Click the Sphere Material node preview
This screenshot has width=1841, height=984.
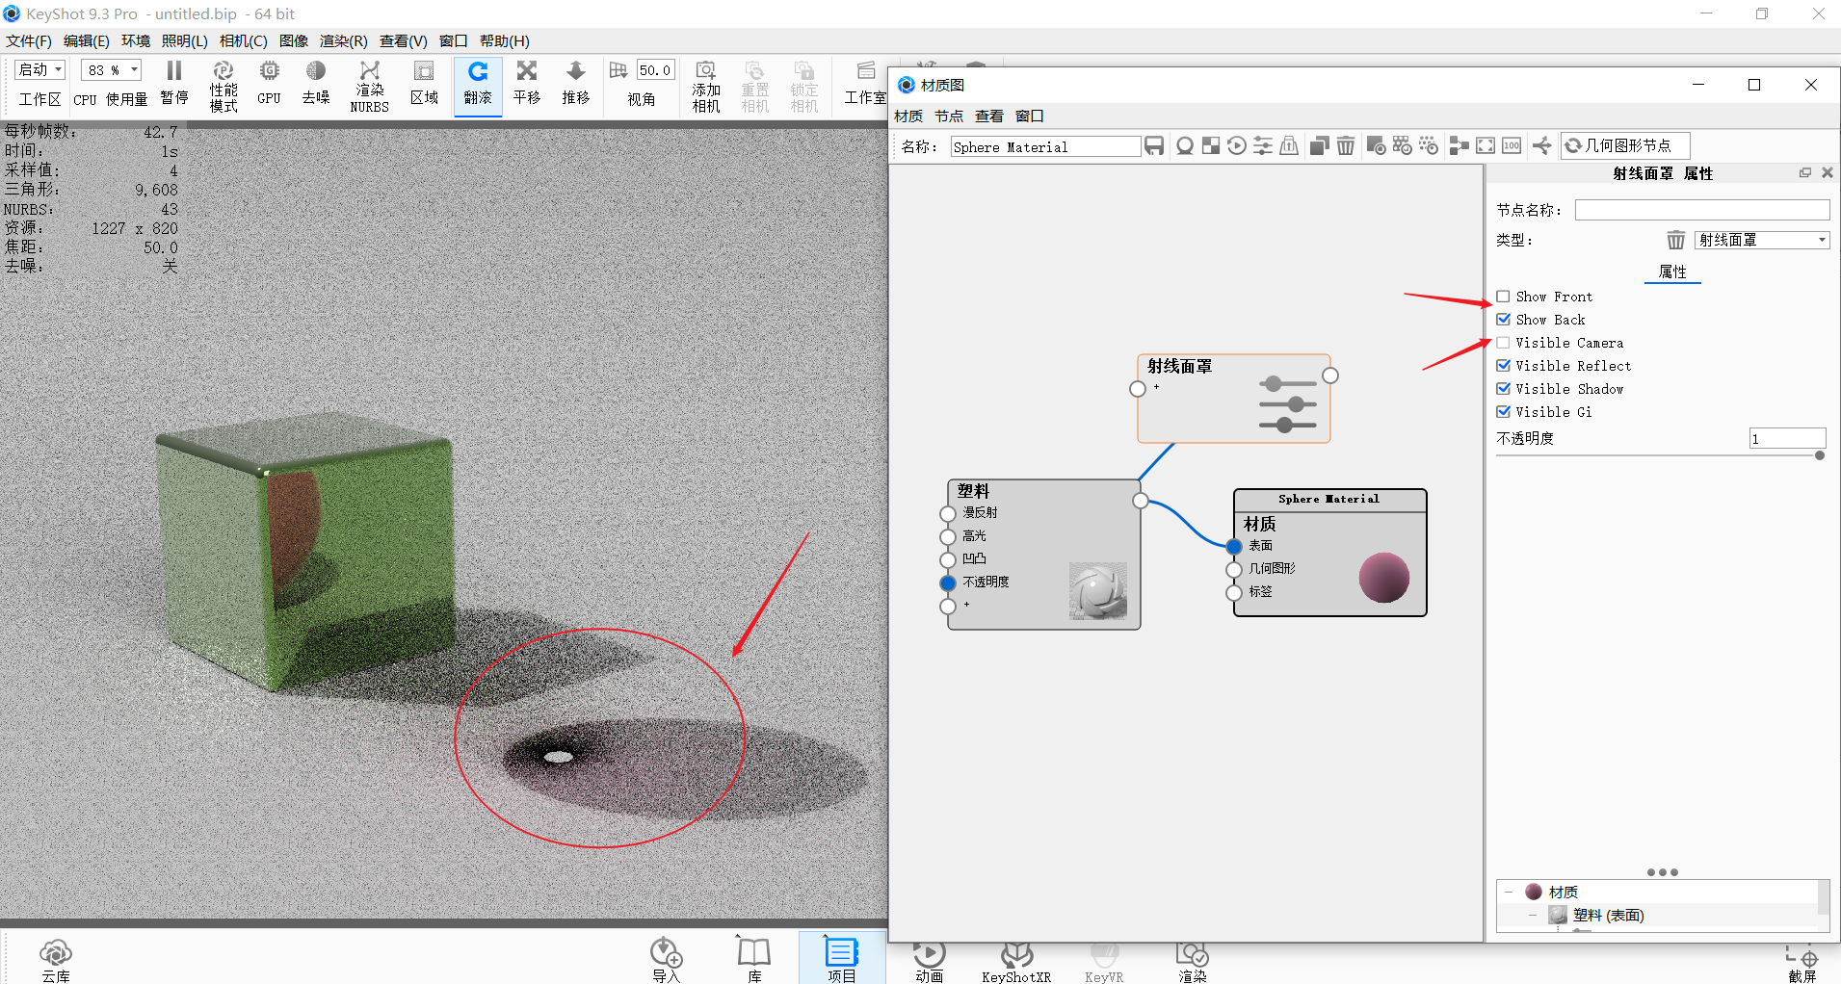pyautogui.click(x=1384, y=578)
